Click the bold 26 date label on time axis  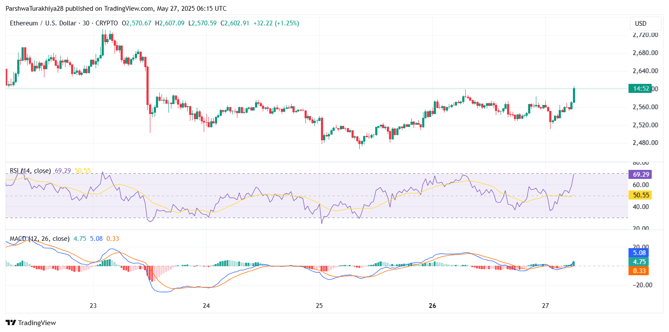(x=432, y=306)
